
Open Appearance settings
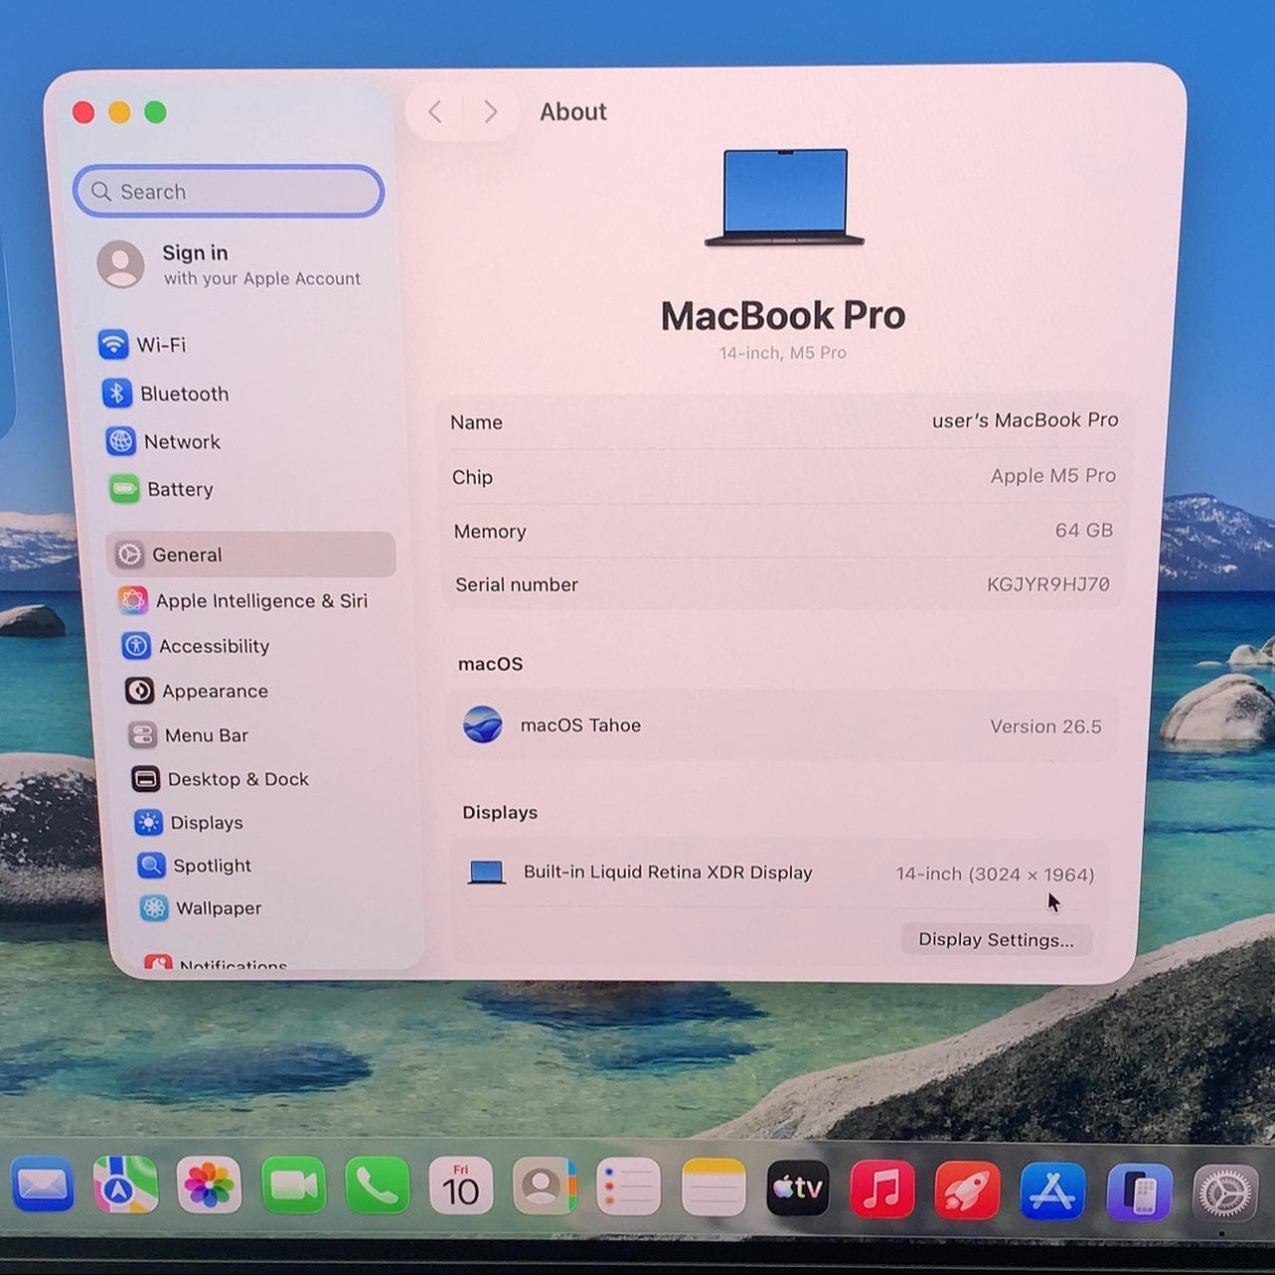click(197, 691)
